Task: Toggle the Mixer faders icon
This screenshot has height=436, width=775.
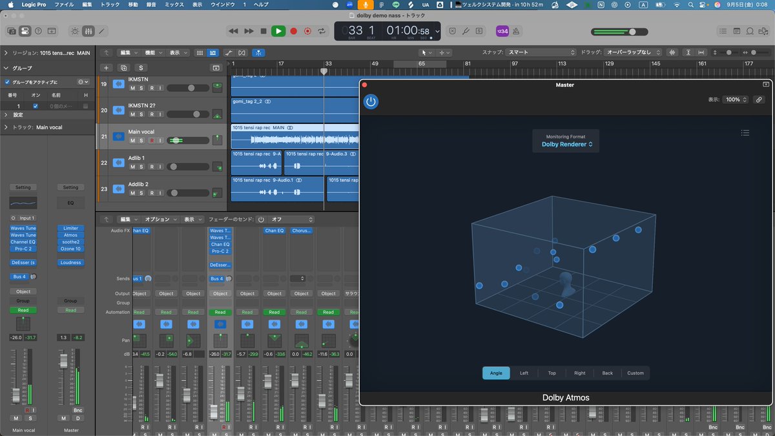Action: 88,30
